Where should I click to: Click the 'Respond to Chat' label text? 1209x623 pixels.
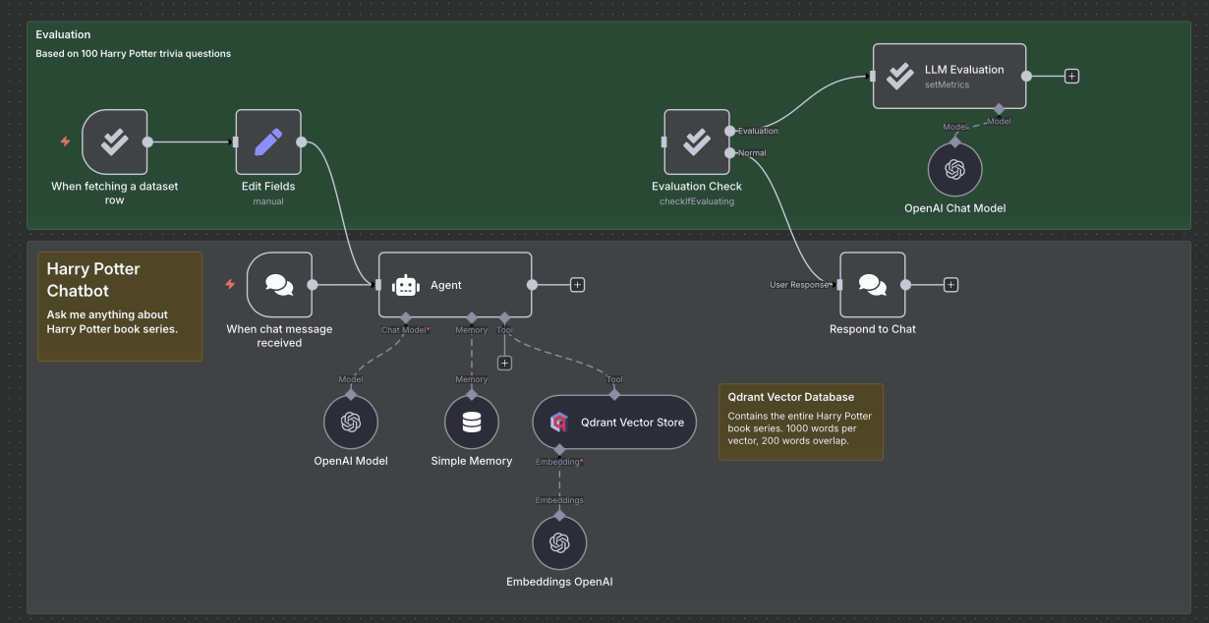click(x=873, y=329)
